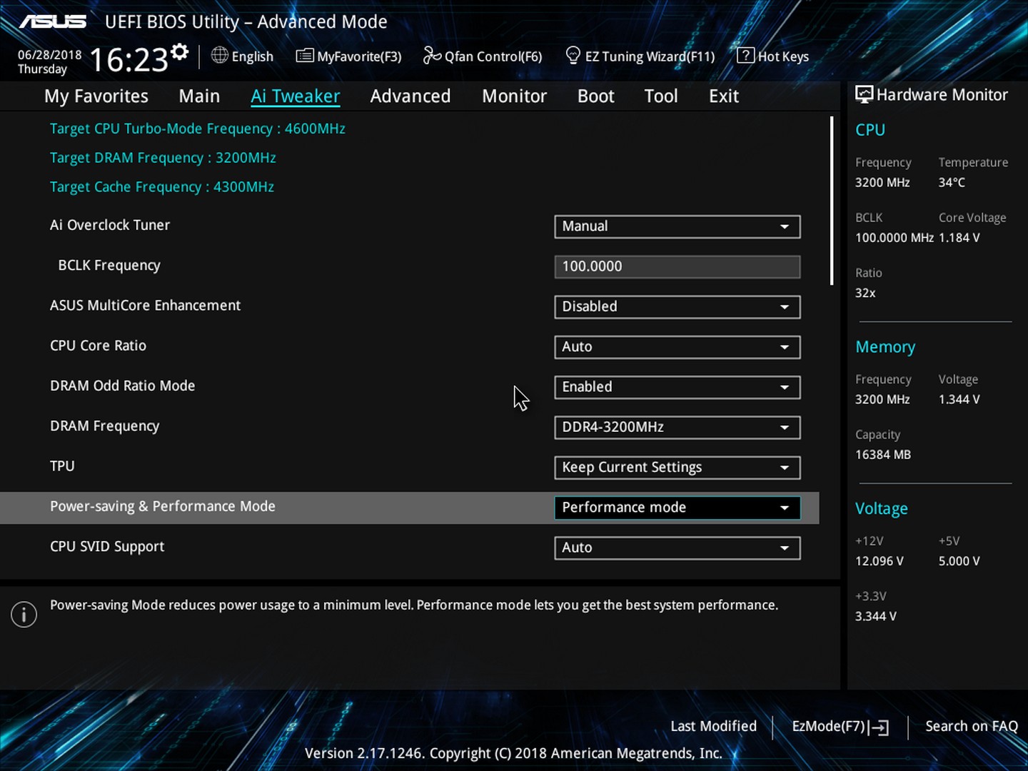Click the 16:23 clock display
Screen dimensions: 1028x771
[x=128, y=60]
